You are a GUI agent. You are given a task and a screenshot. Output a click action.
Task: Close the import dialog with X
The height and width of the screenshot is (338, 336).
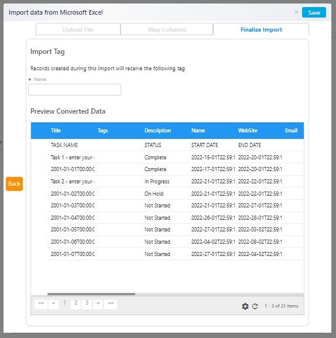[x=296, y=12]
